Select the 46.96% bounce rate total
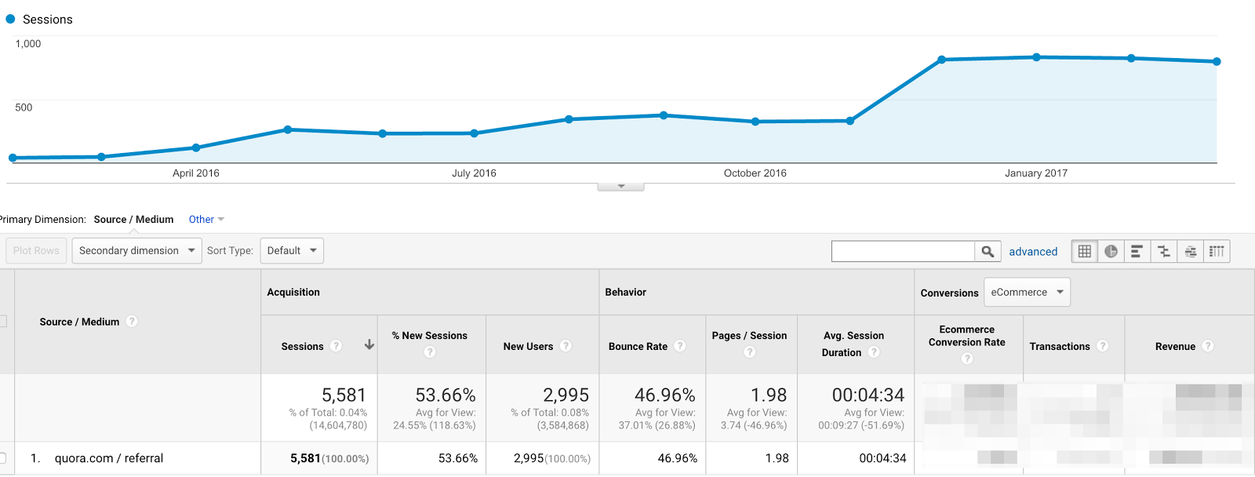Screen dimensions: 1255x477 665,395
